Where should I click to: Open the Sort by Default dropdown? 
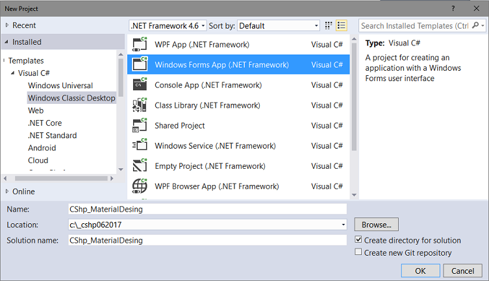tap(279, 25)
